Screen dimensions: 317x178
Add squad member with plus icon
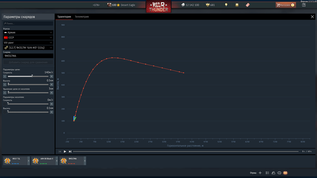coord(260,173)
